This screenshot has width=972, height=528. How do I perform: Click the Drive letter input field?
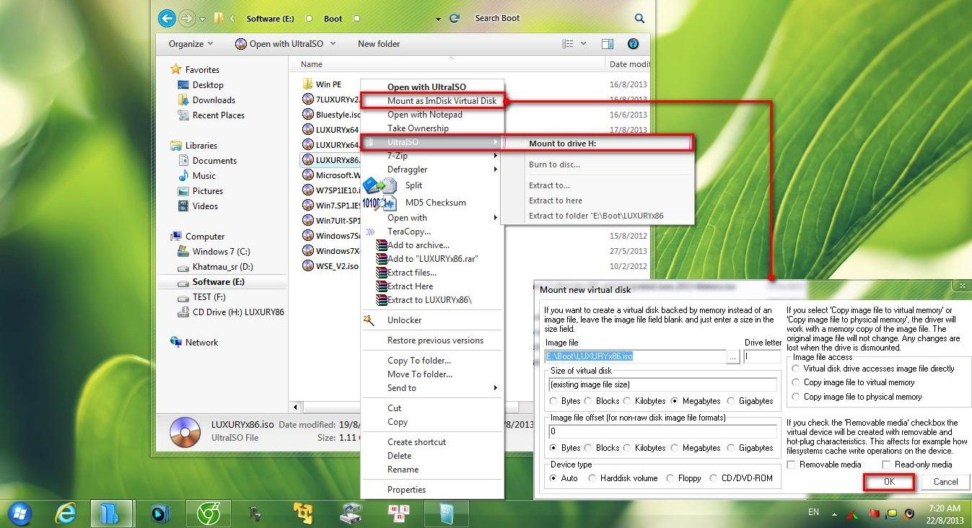(x=761, y=356)
